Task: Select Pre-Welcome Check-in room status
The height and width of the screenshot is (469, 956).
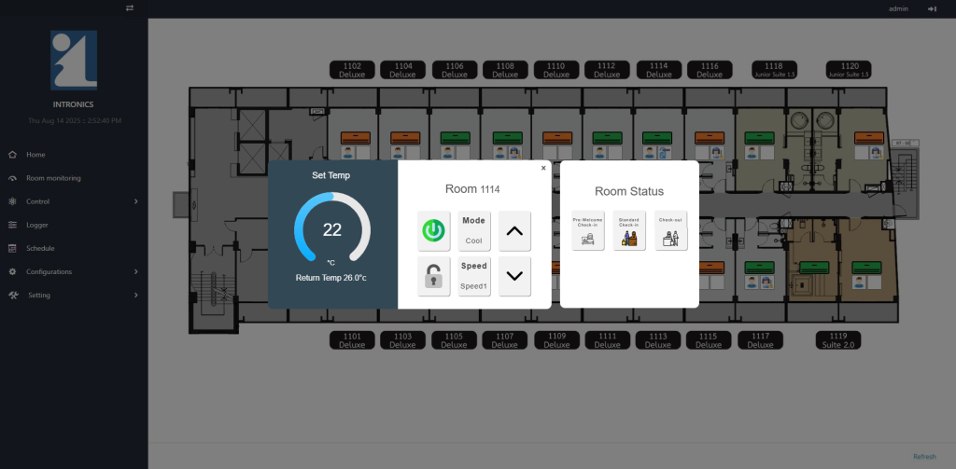Action: point(588,231)
